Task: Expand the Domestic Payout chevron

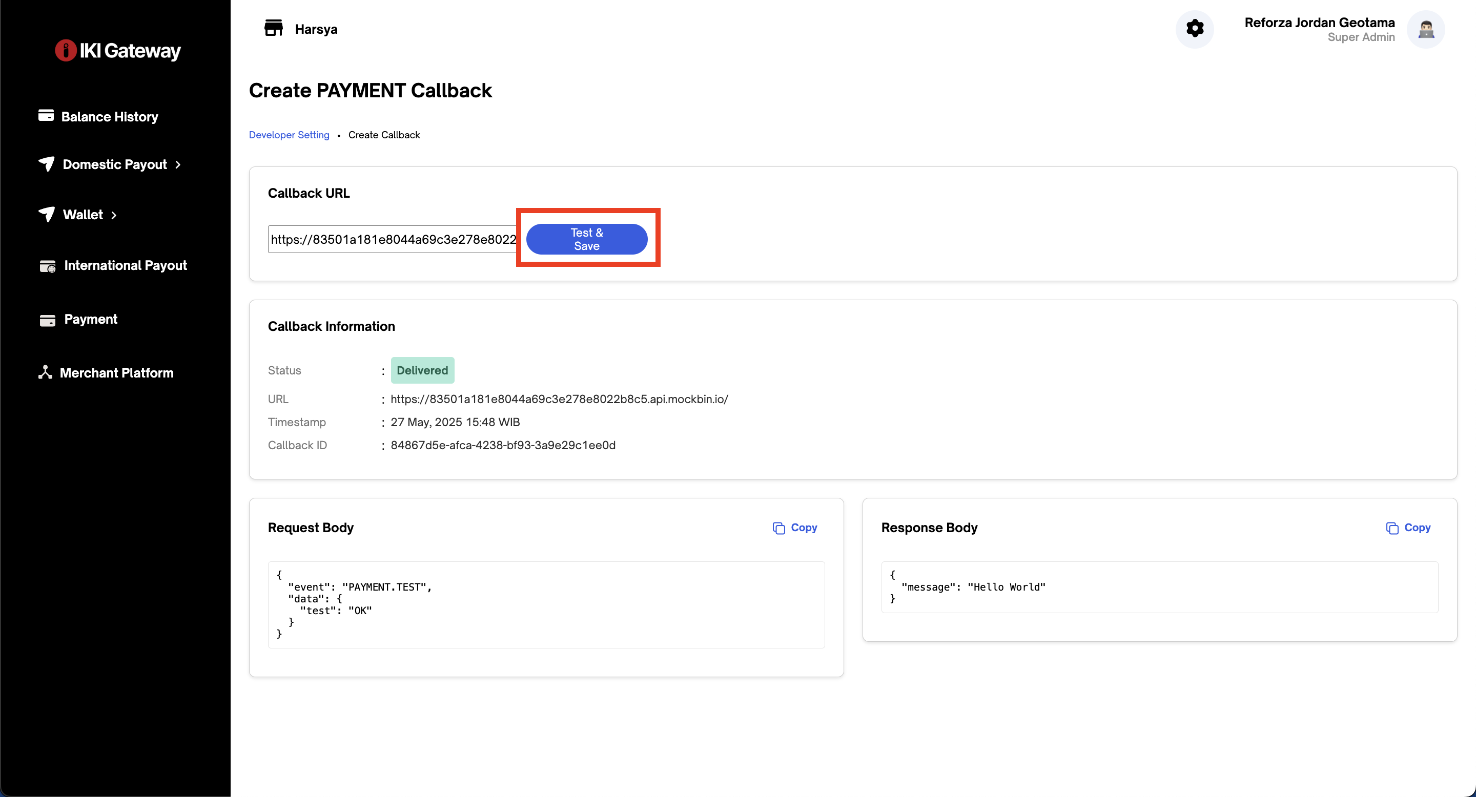Action: tap(178, 165)
